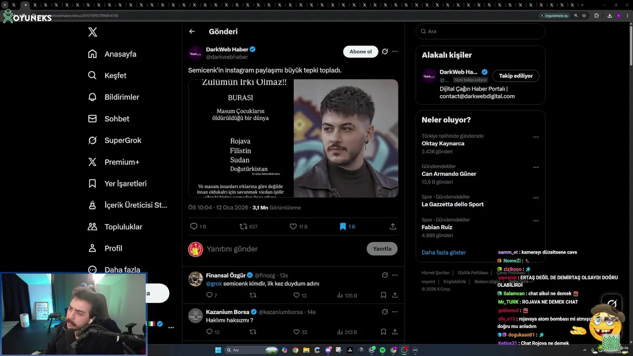
Task: Click Grok icon on DarkWeb Haber post
Action: coord(385,51)
